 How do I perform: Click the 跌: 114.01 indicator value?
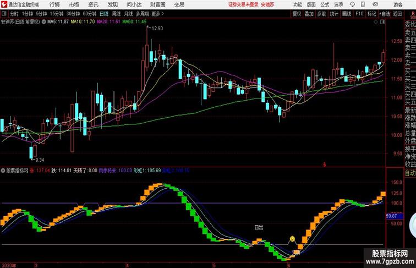[x=61, y=171]
